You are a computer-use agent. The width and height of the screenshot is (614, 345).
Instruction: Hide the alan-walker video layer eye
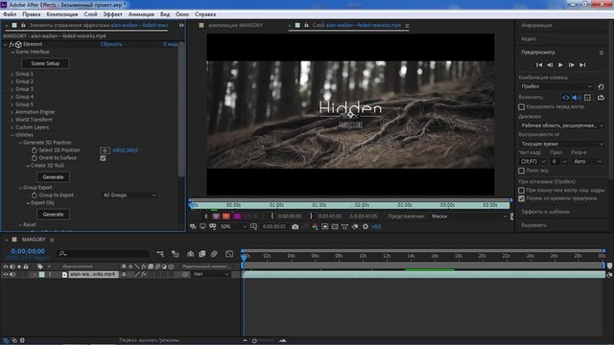pos(6,275)
